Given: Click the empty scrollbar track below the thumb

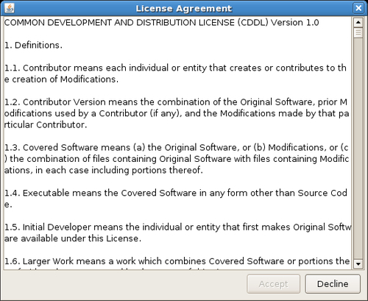Looking at the screenshot, I should (x=358, y=149).
